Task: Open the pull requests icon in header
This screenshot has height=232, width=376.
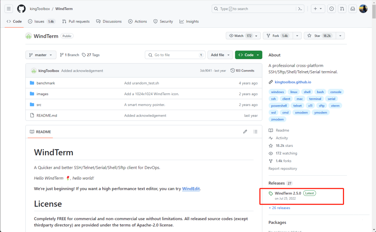Action: click(x=342, y=9)
